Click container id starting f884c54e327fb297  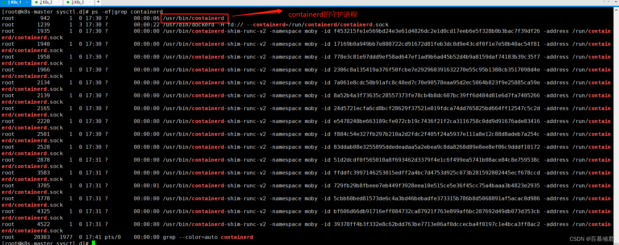(437, 134)
